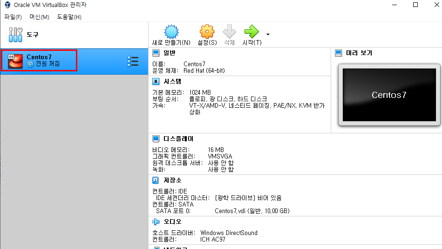This screenshot has height=249, width=442.
Task: Click the Centos7 Red Hat OS icon
Action: (15, 61)
